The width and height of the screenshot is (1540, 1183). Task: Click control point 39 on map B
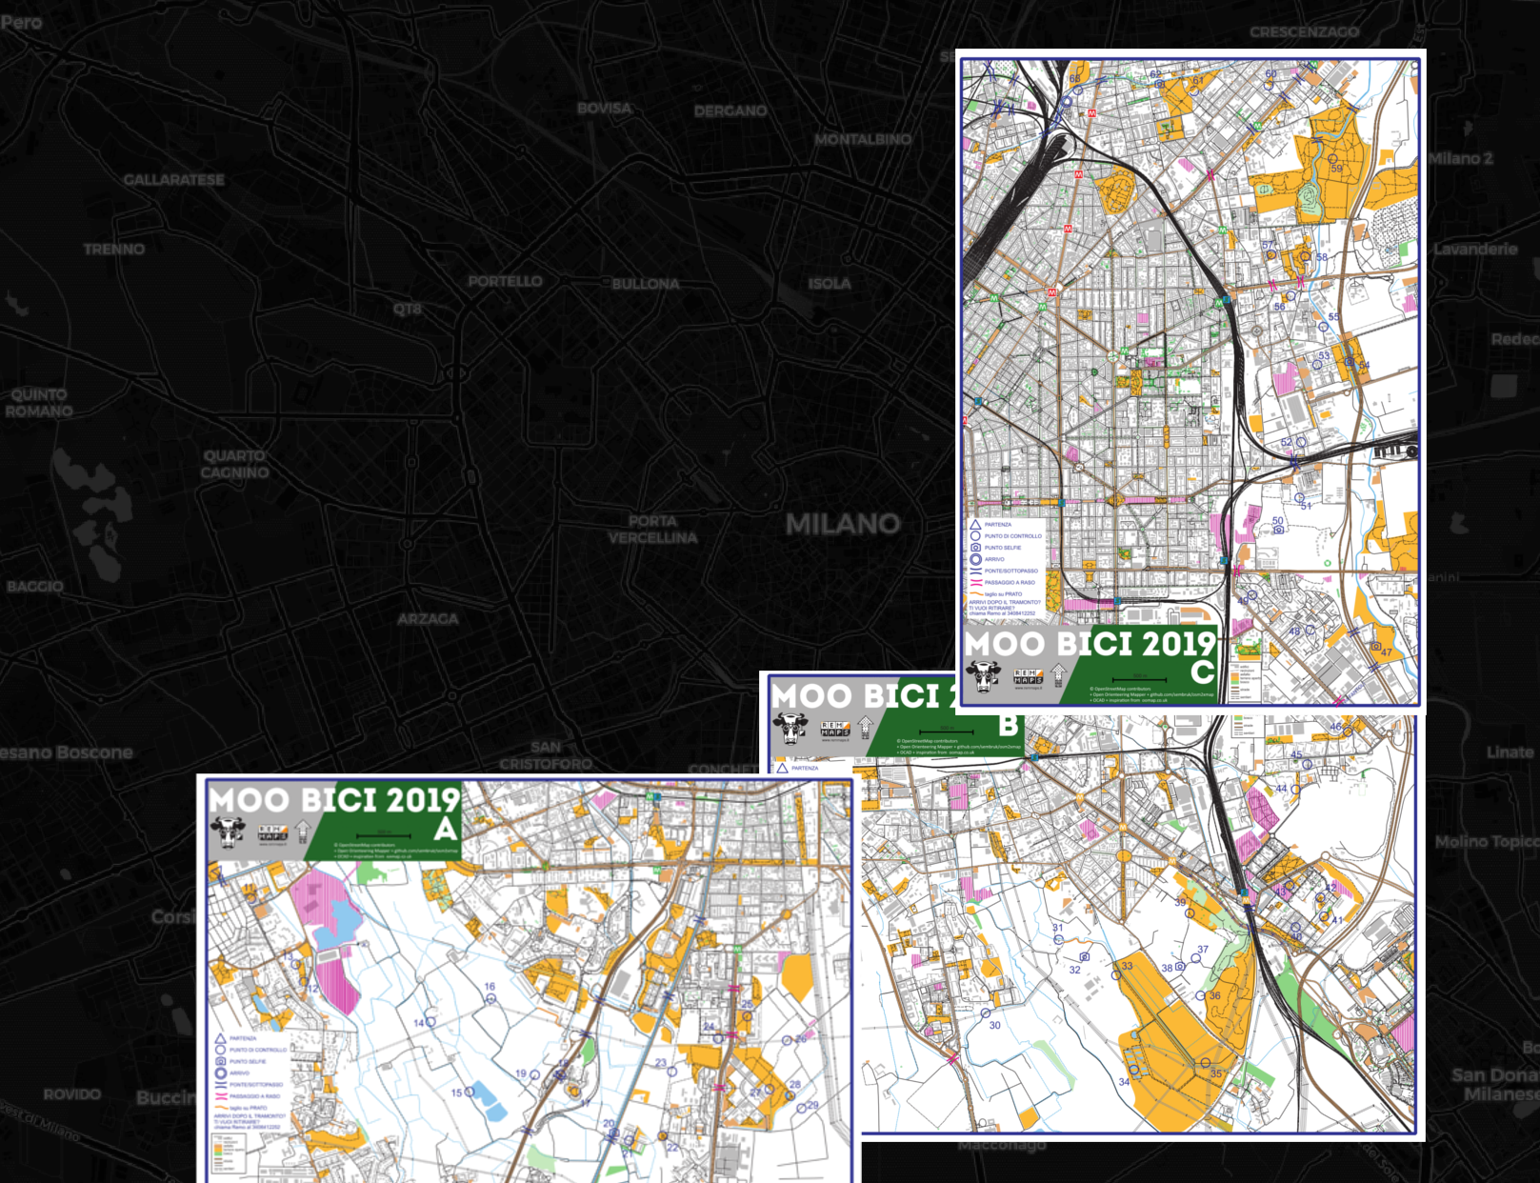pyautogui.click(x=1190, y=913)
